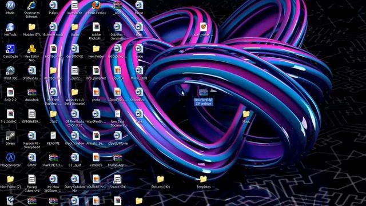The height and width of the screenshot is (206, 366).
Task: Select the Dub-Rex Sensimilla audio file
Action: [118, 27]
